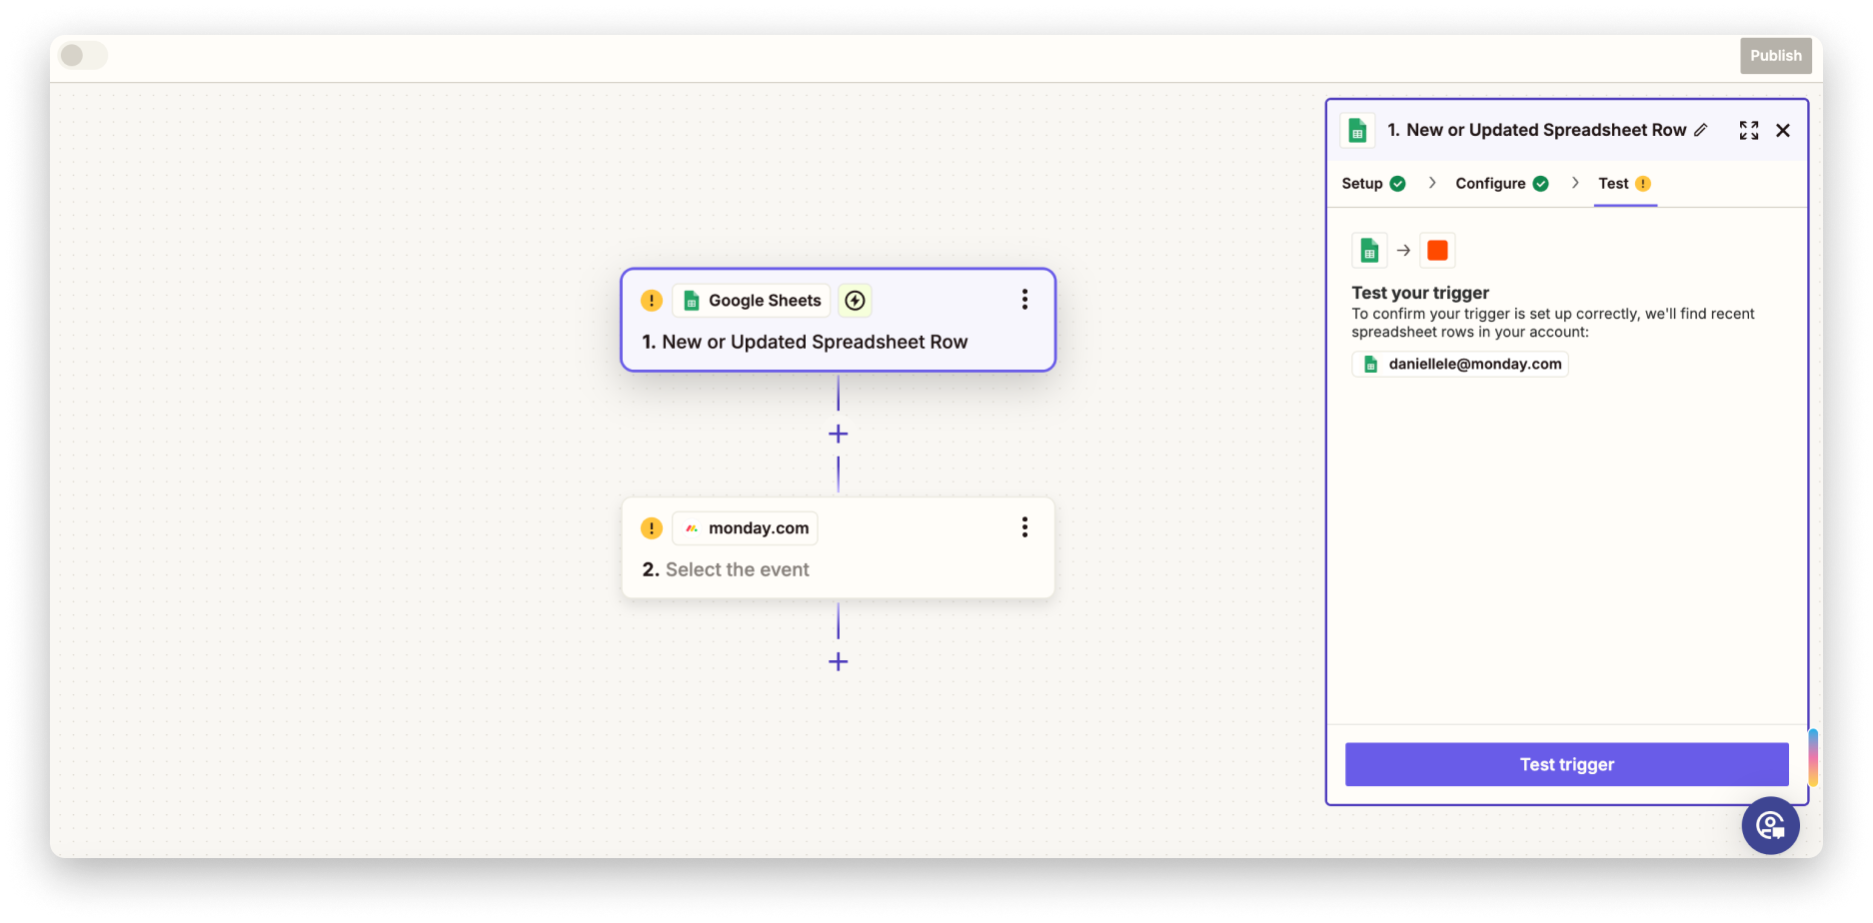Click the chevron between Setup and Configure
1873x923 pixels.
(x=1432, y=183)
